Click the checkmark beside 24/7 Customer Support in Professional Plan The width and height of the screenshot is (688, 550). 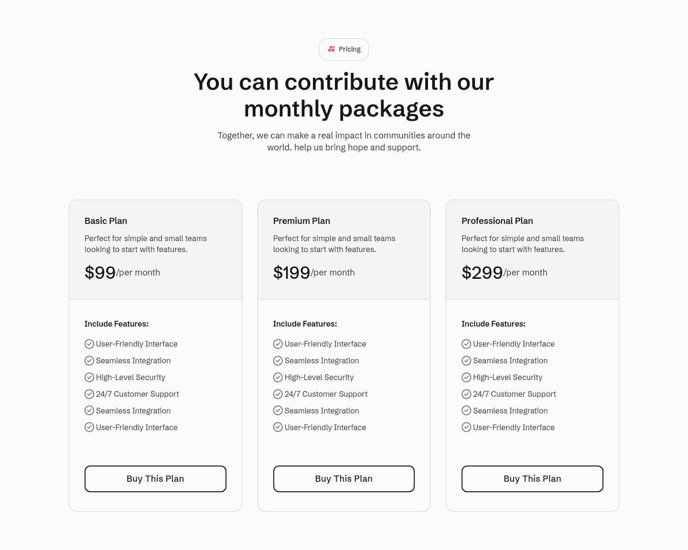click(x=466, y=394)
